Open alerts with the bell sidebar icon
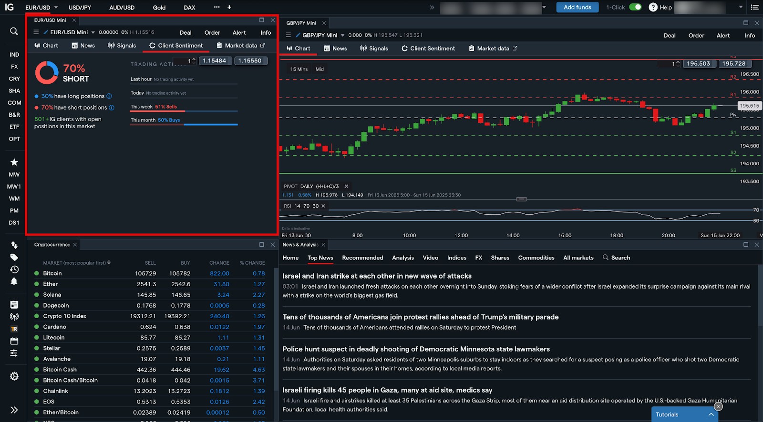The image size is (763, 422). [14, 281]
